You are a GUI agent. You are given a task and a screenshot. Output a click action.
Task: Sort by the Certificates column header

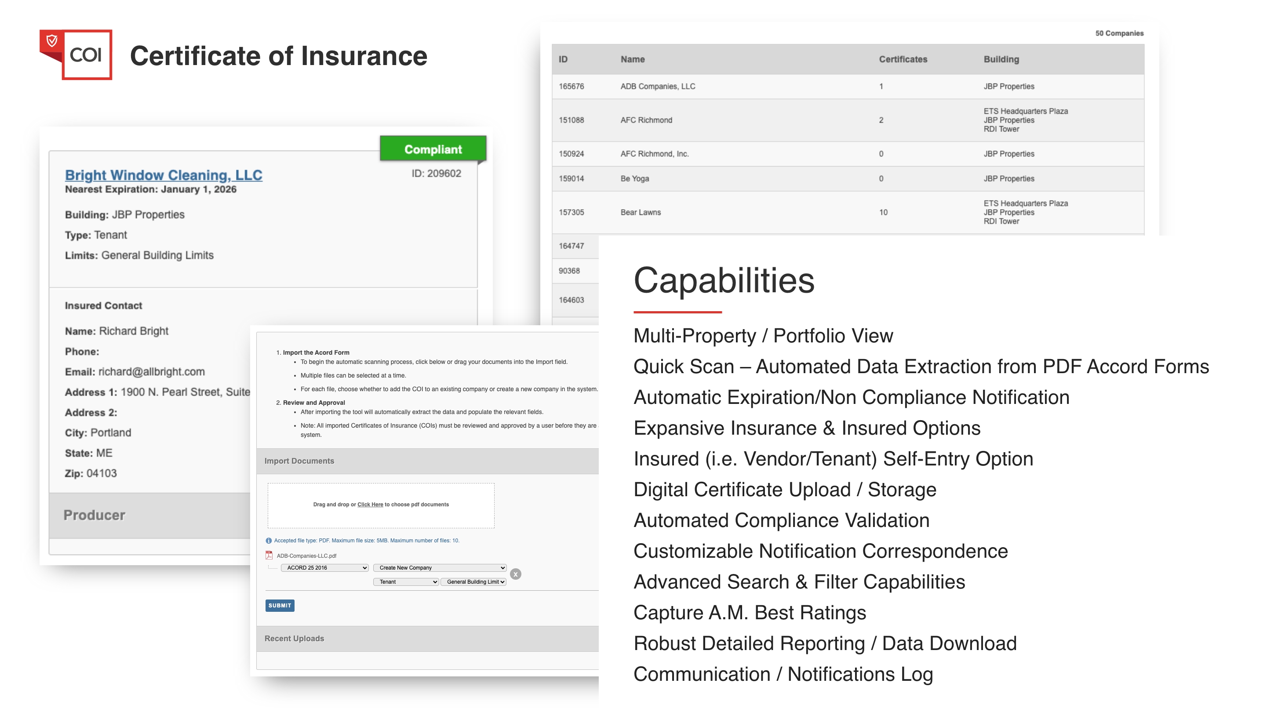(903, 59)
